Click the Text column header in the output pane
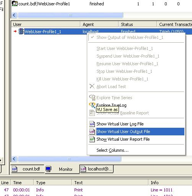This screenshot has height=196, width=192. tap(110, 183)
